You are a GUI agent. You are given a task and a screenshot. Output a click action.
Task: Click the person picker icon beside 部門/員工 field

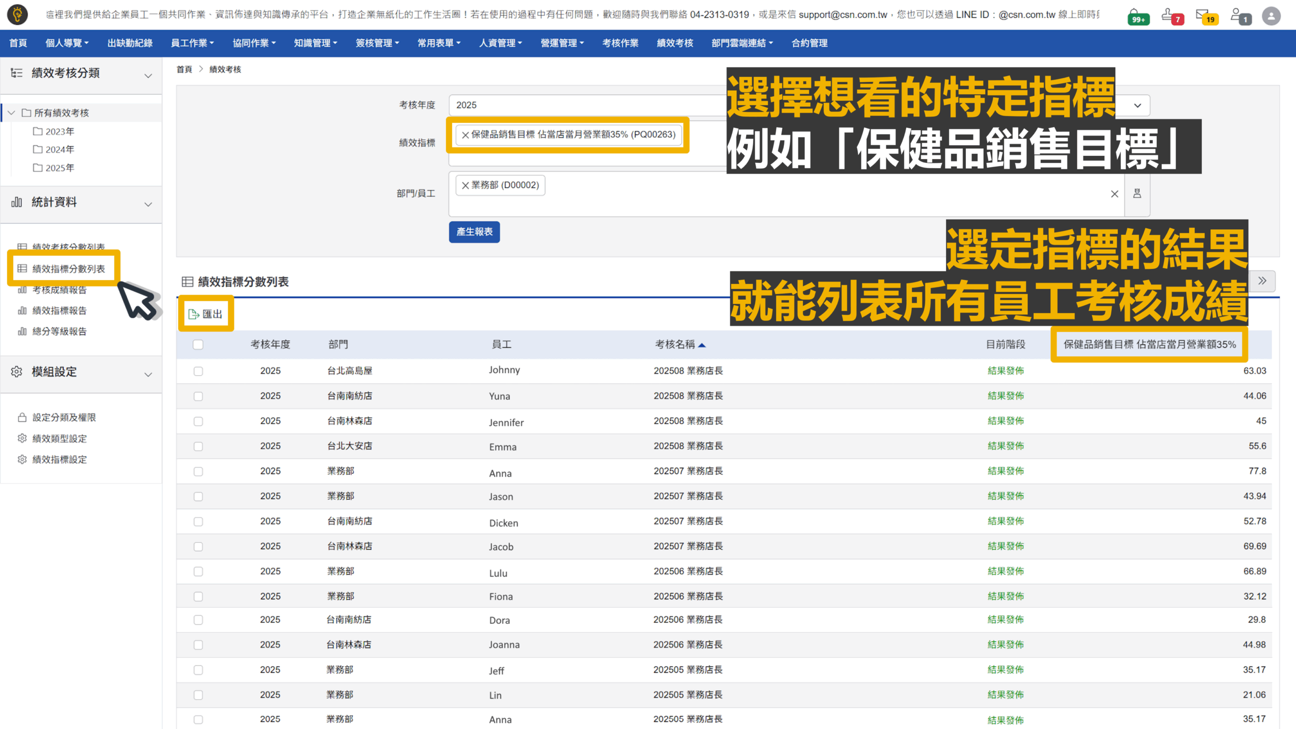[1137, 193]
